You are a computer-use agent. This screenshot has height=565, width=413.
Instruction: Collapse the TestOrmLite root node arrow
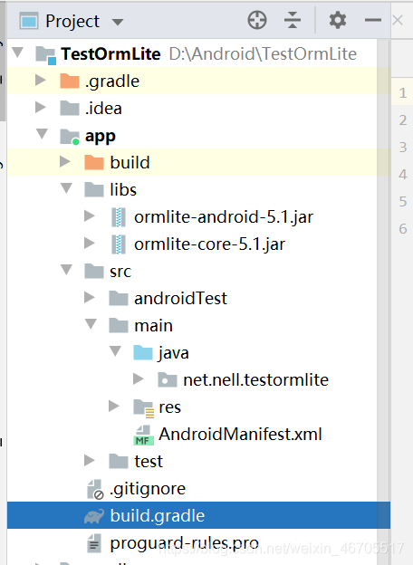point(17,53)
